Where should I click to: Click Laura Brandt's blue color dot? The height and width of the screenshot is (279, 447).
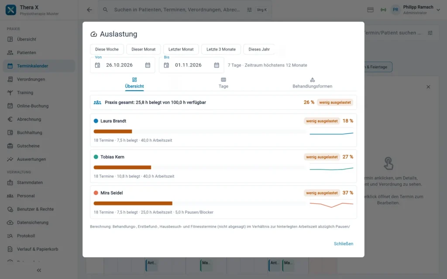point(96,121)
